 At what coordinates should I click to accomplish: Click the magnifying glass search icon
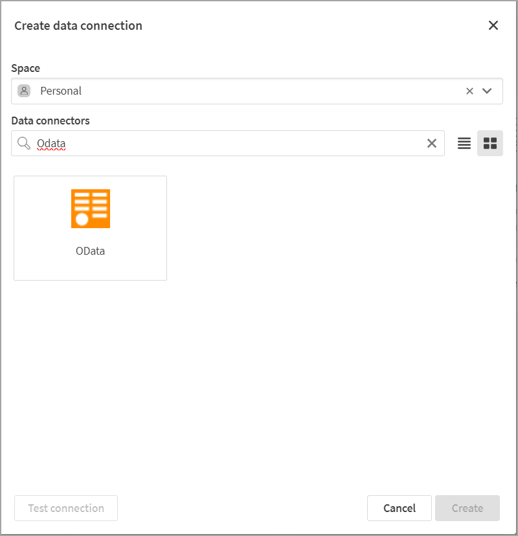(x=24, y=143)
